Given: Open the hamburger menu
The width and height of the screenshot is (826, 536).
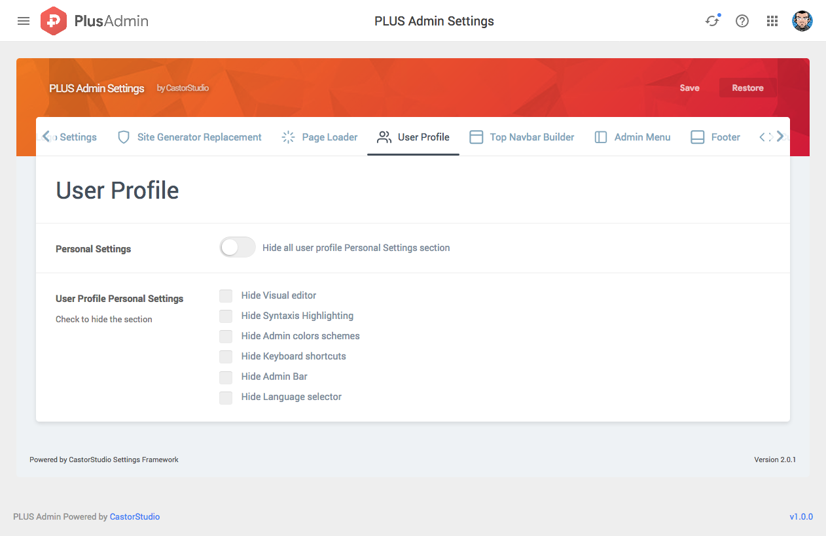Looking at the screenshot, I should (x=24, y=21).
